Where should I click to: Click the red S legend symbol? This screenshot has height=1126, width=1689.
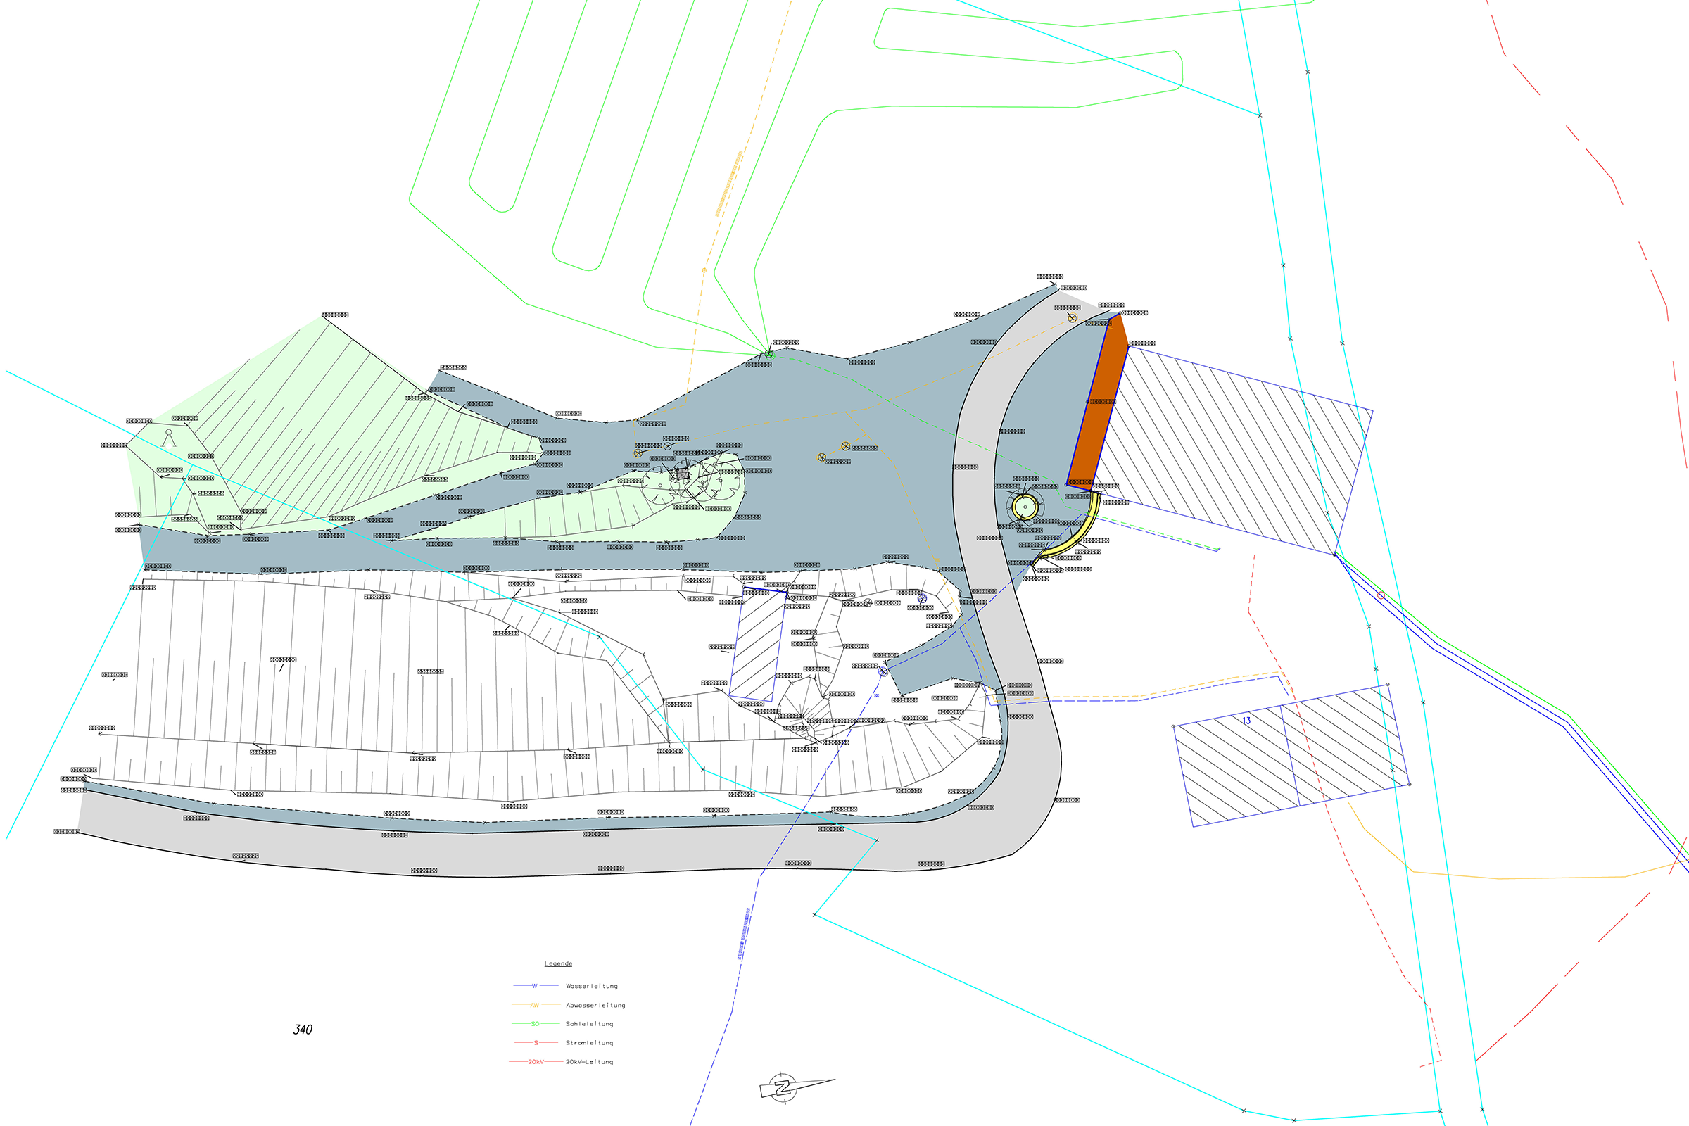click(536, 1043)
